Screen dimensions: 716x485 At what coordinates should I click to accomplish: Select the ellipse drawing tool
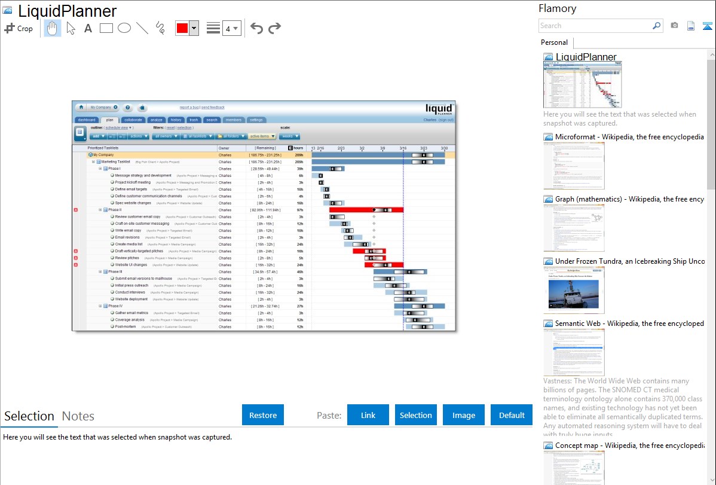(x=124, y=28)
